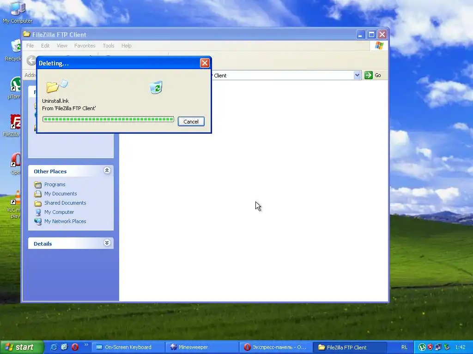Cancel the file deletion
Viewport: 473px width, 354px height.
pos(191,121)
